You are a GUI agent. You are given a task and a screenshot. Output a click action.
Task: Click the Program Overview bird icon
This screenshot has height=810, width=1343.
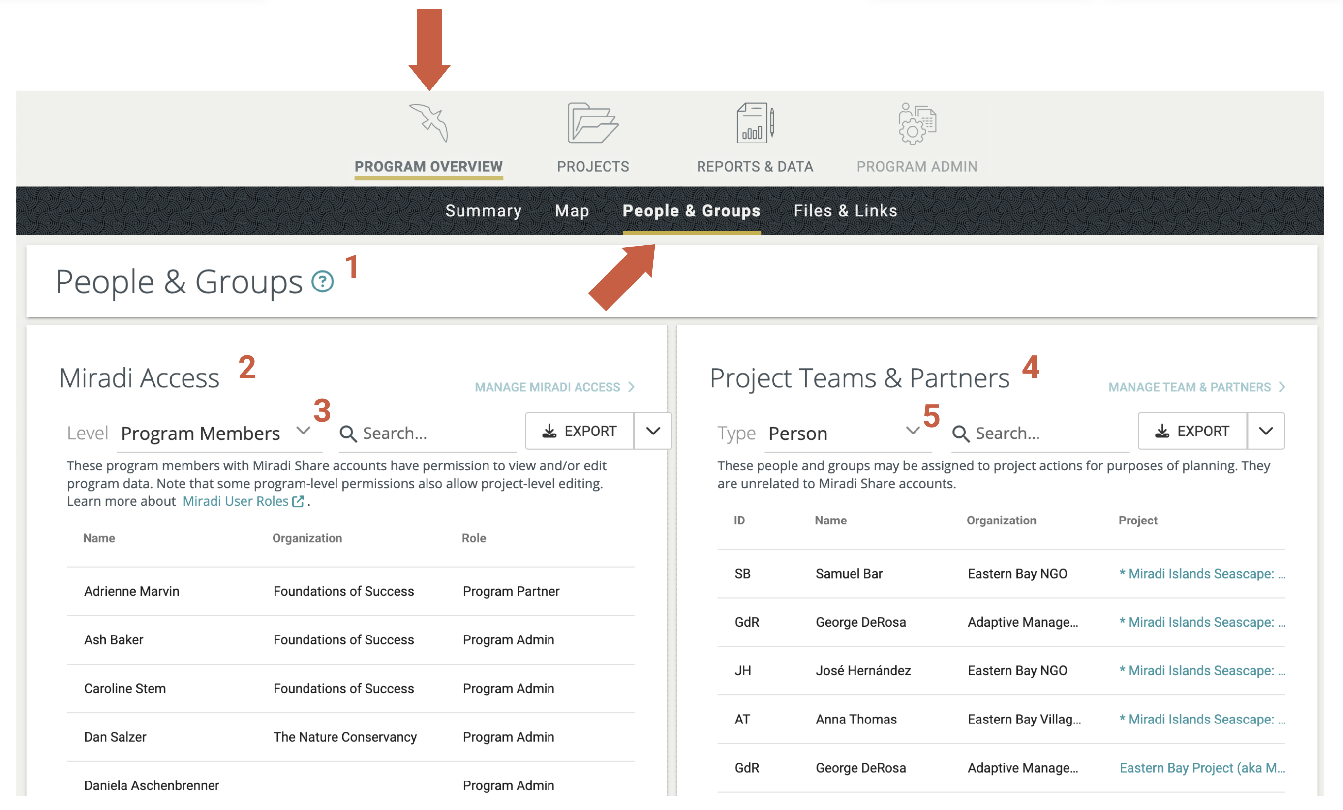pyautogui.click(x=430, y=124)
